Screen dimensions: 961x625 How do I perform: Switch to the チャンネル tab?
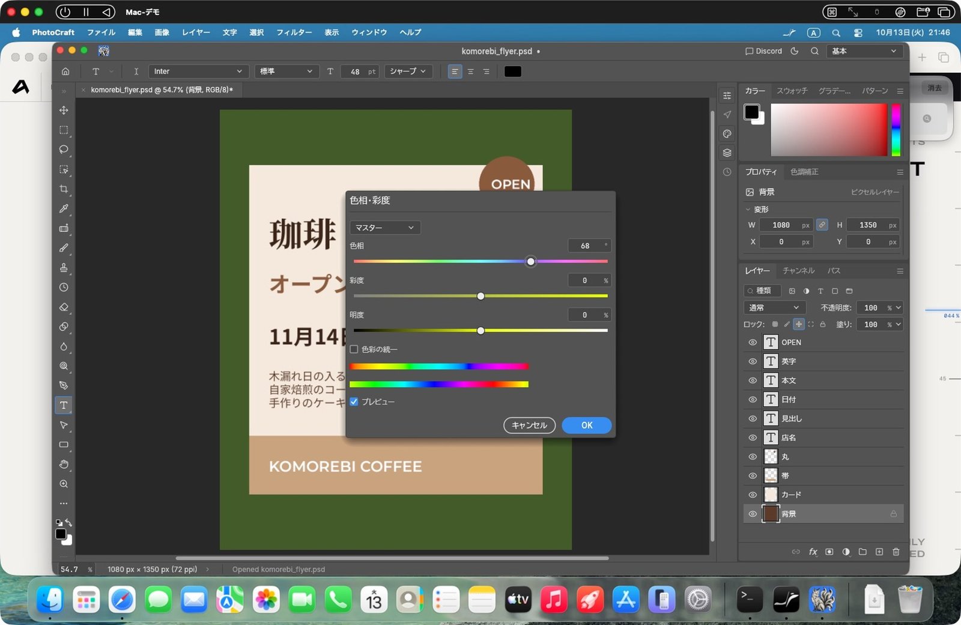pos(798,271)
